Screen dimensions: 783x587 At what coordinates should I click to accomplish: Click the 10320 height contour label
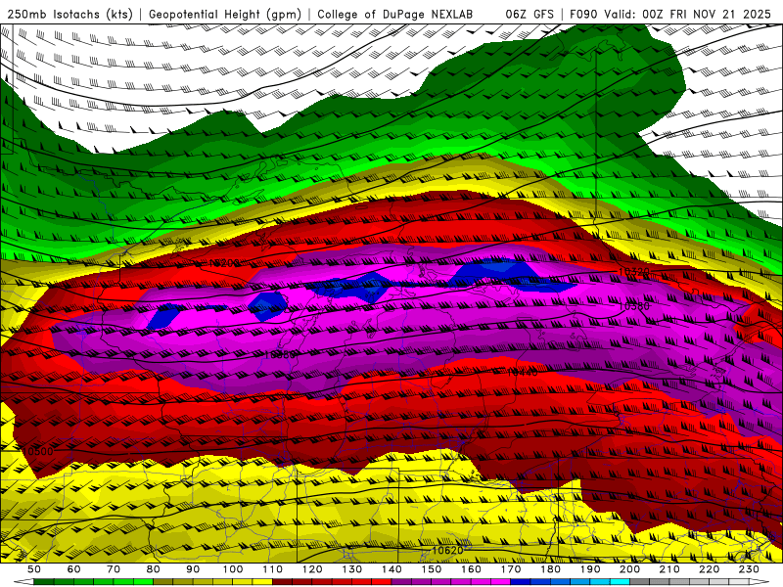[633, 272]
